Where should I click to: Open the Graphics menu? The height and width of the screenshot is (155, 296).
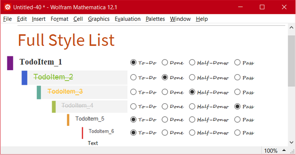coord(99,19)
